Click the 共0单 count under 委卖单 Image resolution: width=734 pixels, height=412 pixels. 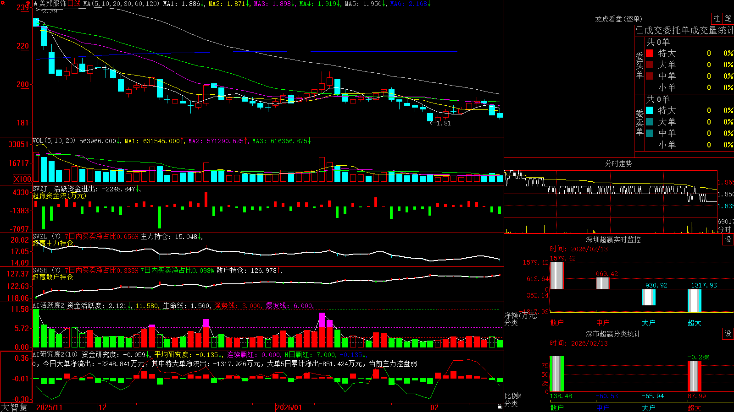pos(658,99)
